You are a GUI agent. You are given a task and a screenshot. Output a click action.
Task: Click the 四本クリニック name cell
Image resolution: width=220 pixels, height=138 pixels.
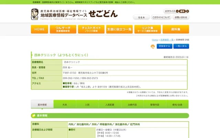coord(72,62)
